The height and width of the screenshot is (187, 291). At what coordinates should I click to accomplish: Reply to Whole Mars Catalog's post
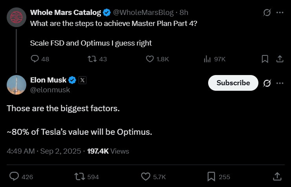click(35, 59)
